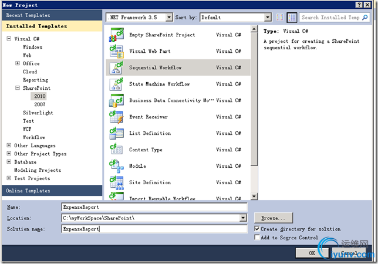Collapse the SharePoint tree node
The image size is (378, 264).
point(18,87)
